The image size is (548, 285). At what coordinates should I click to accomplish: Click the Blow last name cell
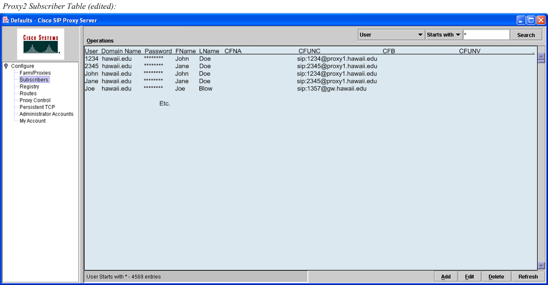[x=205, y=89]
